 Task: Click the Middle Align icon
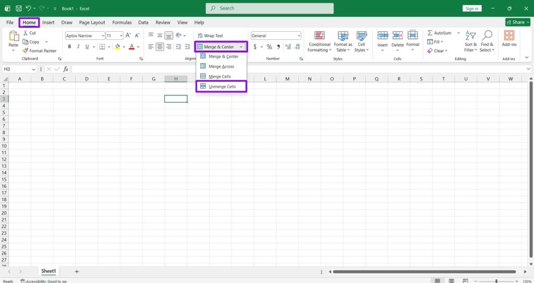[x=160, y=35]
